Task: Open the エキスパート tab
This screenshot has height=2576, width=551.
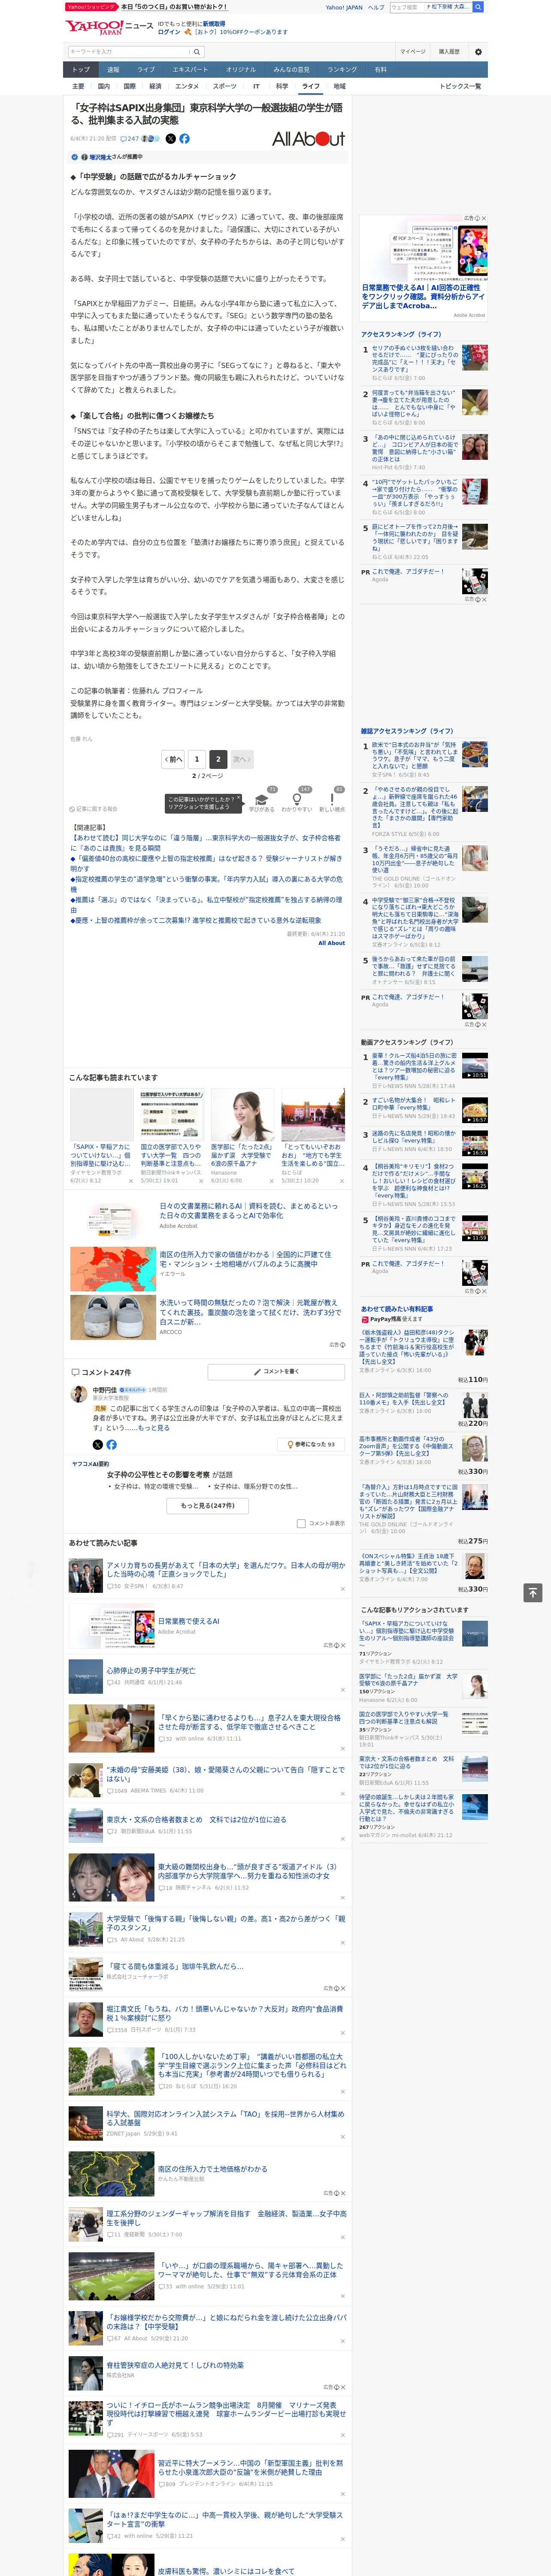Action: tap(190, 70)
